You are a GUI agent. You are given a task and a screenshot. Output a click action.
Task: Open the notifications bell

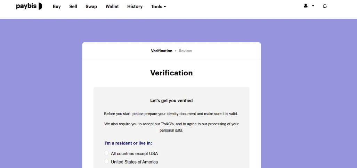click(x=325, y=6)
